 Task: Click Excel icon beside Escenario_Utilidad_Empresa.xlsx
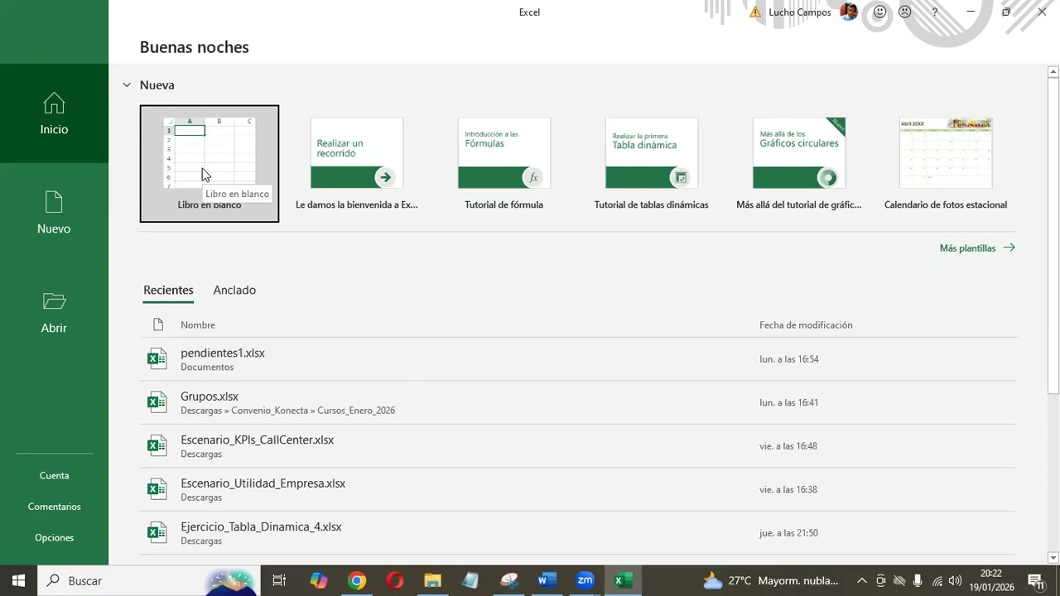[157, 489]
